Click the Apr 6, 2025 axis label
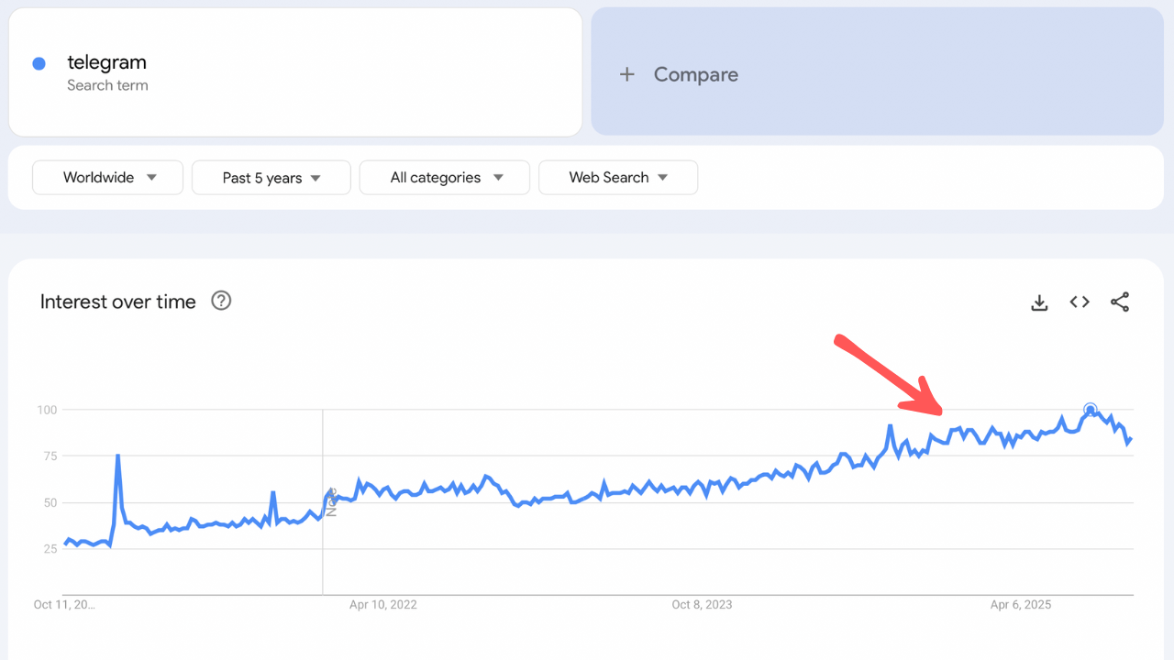Viewport: 1174px width, 660px height. point(1021,605)
